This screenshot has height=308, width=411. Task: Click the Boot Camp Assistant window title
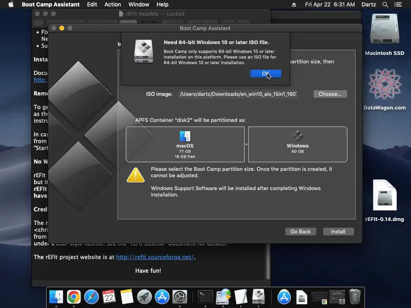tap(205, 28)
